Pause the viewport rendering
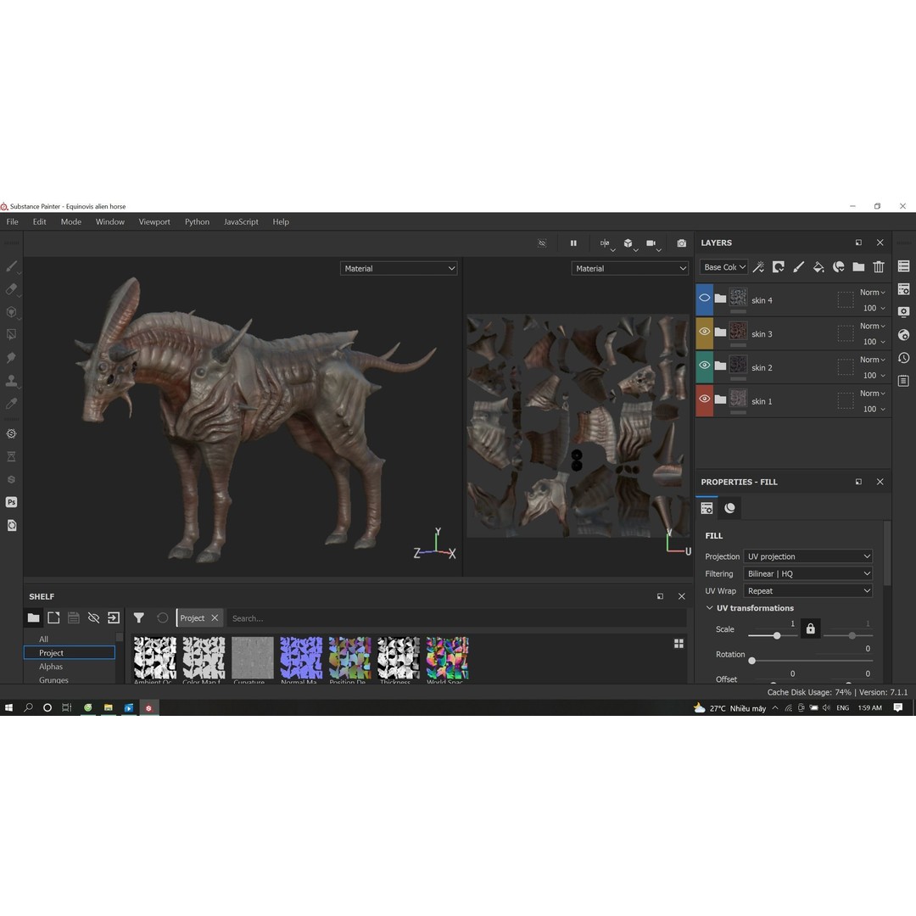 (x=573, y=243)
